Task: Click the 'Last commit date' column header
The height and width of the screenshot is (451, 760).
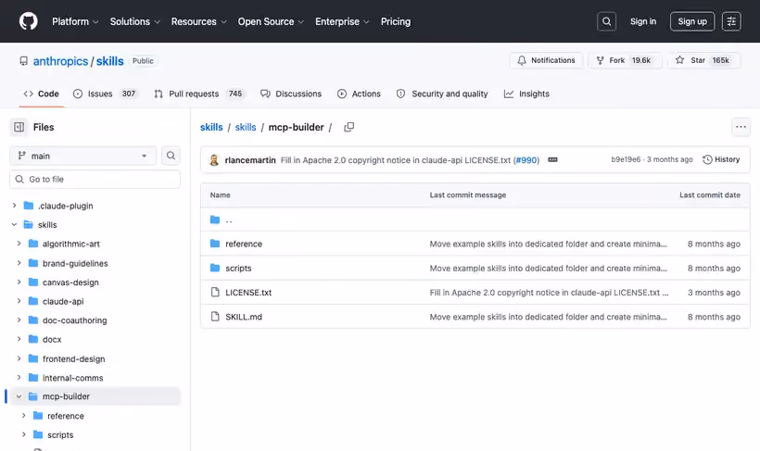Action: [710, 194]
